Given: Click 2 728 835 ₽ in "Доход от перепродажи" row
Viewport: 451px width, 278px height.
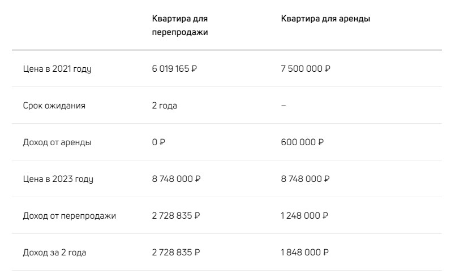Looking at the screenshot, I should (x=175, y=216).
